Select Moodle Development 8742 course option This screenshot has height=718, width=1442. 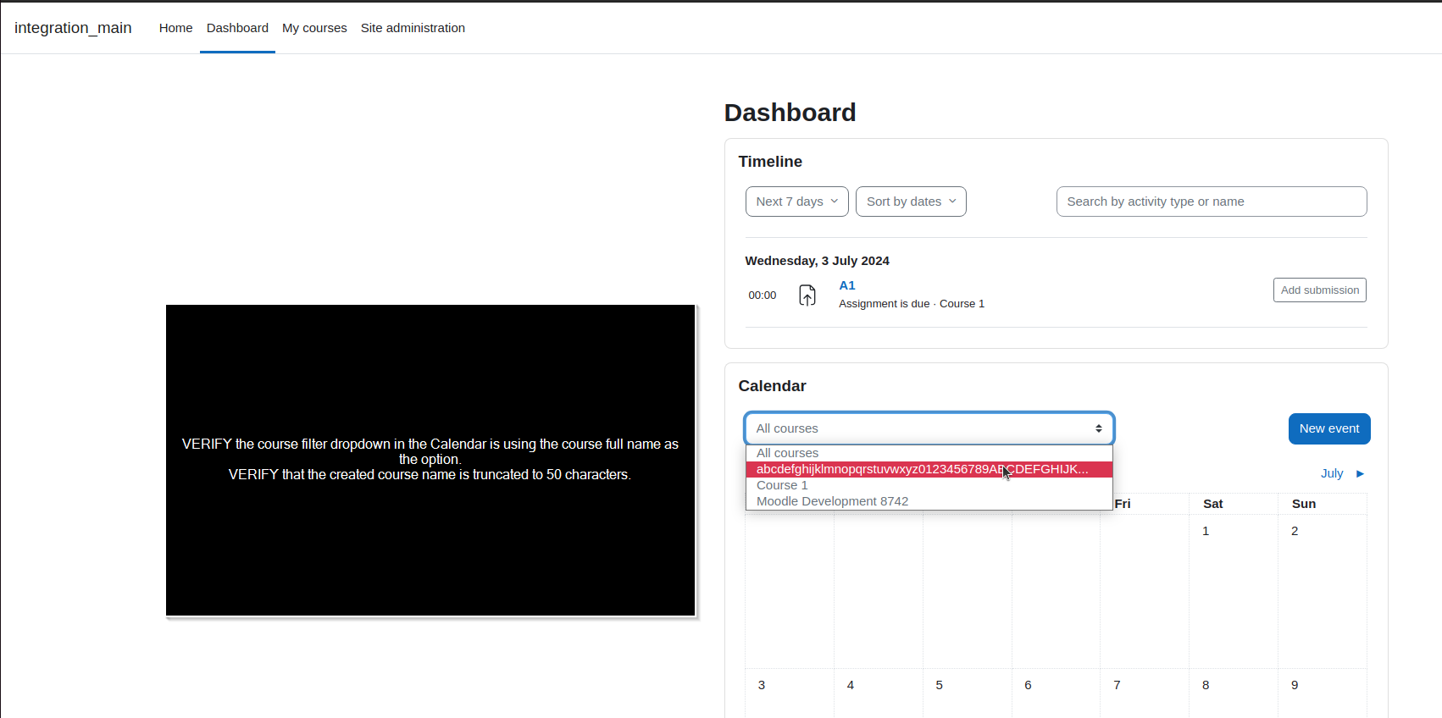point(929,501)
